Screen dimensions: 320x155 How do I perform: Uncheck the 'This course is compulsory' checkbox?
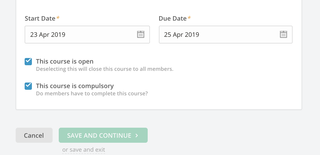point(28,86)
